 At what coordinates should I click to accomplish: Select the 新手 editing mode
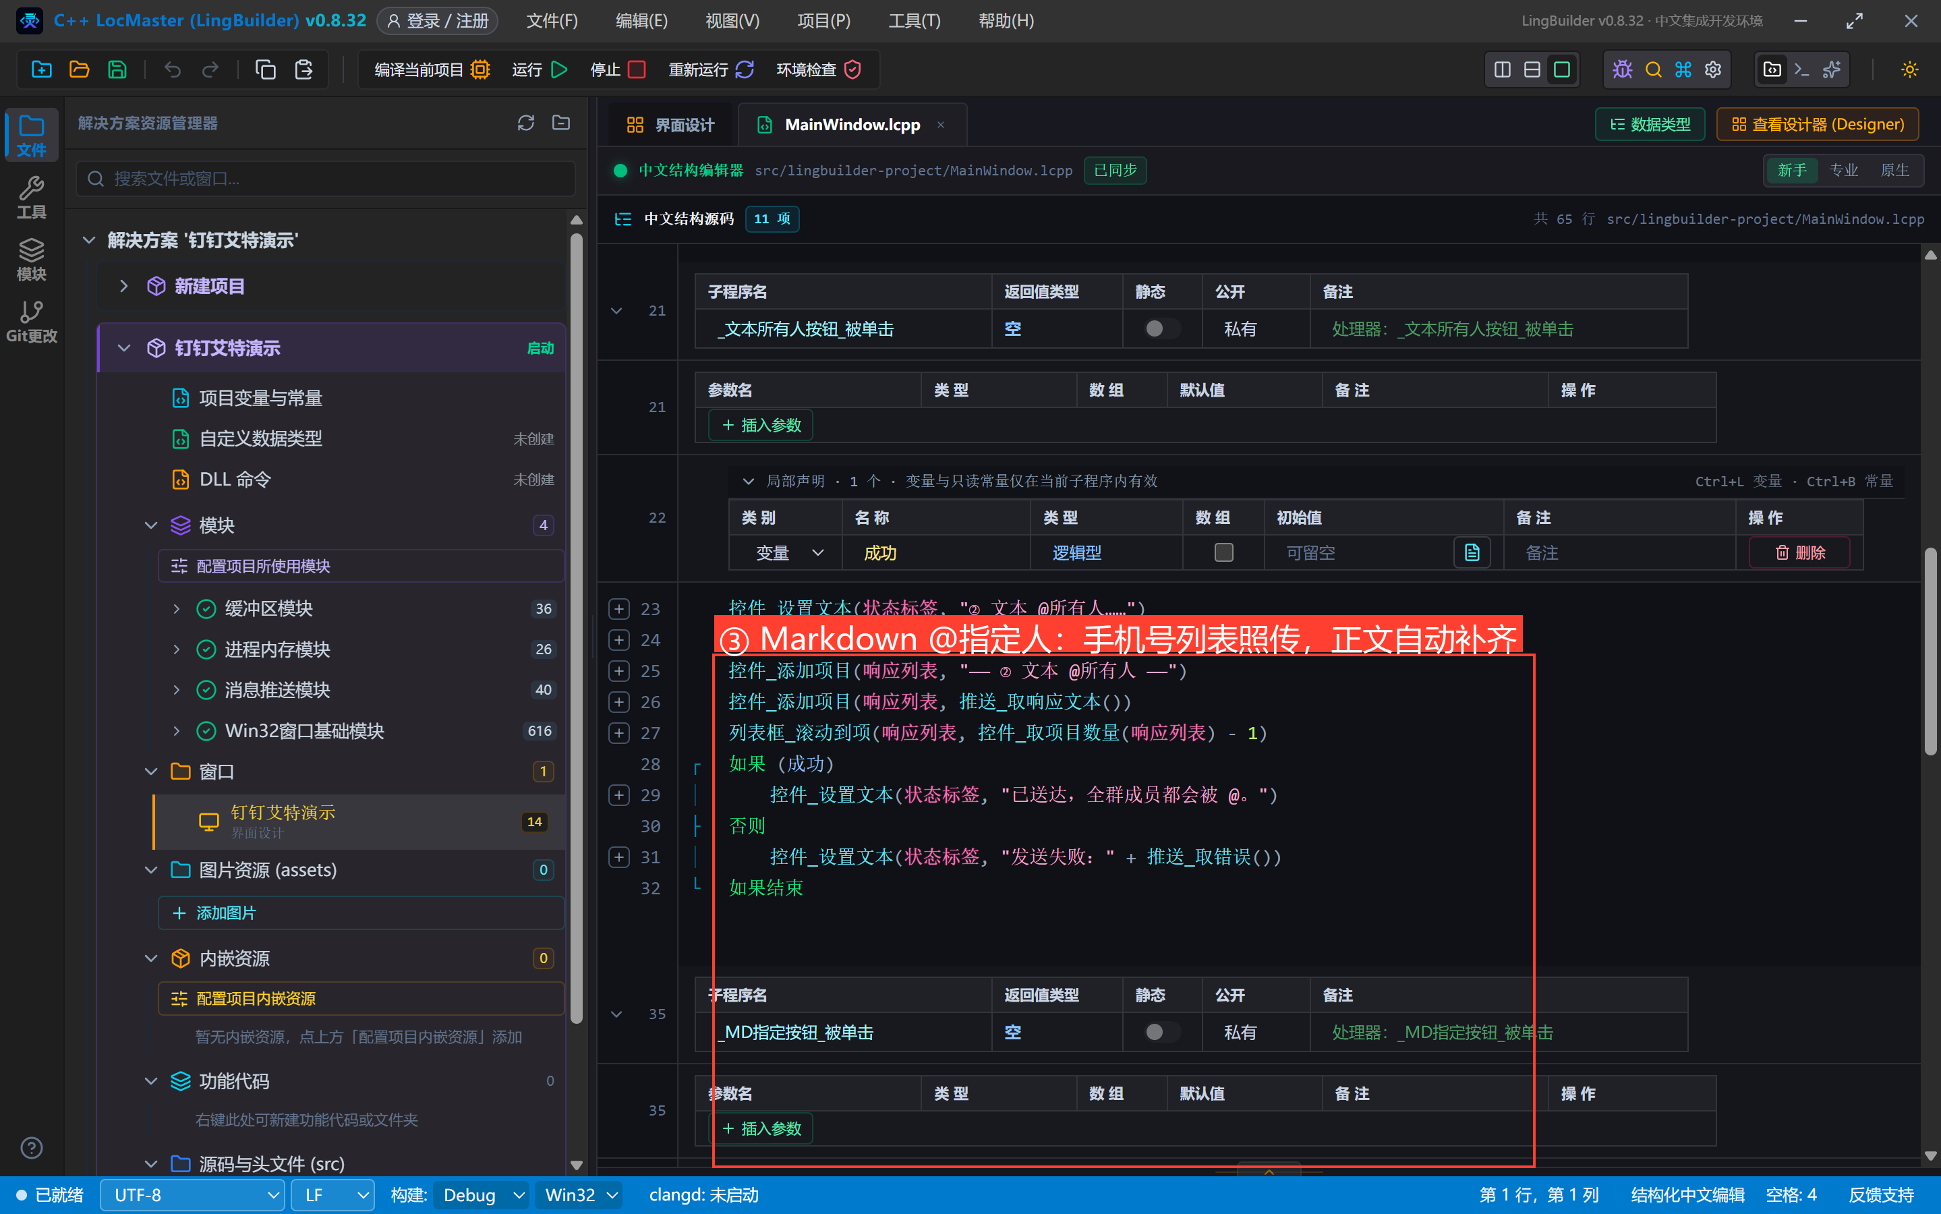(x=1792, y=170)
